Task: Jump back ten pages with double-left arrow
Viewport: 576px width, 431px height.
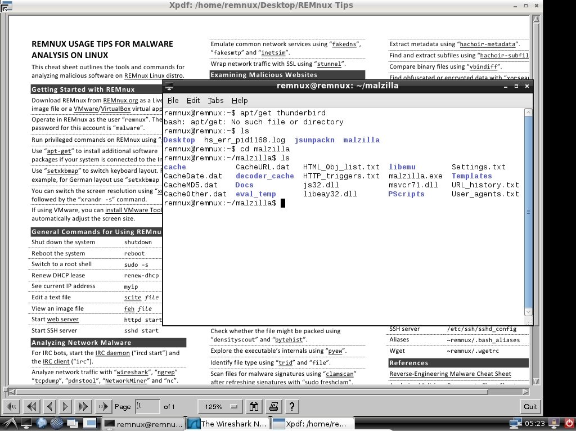Action: click(x=31, y=406)
